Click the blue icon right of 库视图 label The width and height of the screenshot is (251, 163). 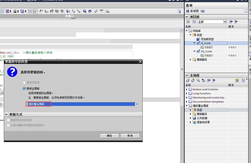(203, 11)
